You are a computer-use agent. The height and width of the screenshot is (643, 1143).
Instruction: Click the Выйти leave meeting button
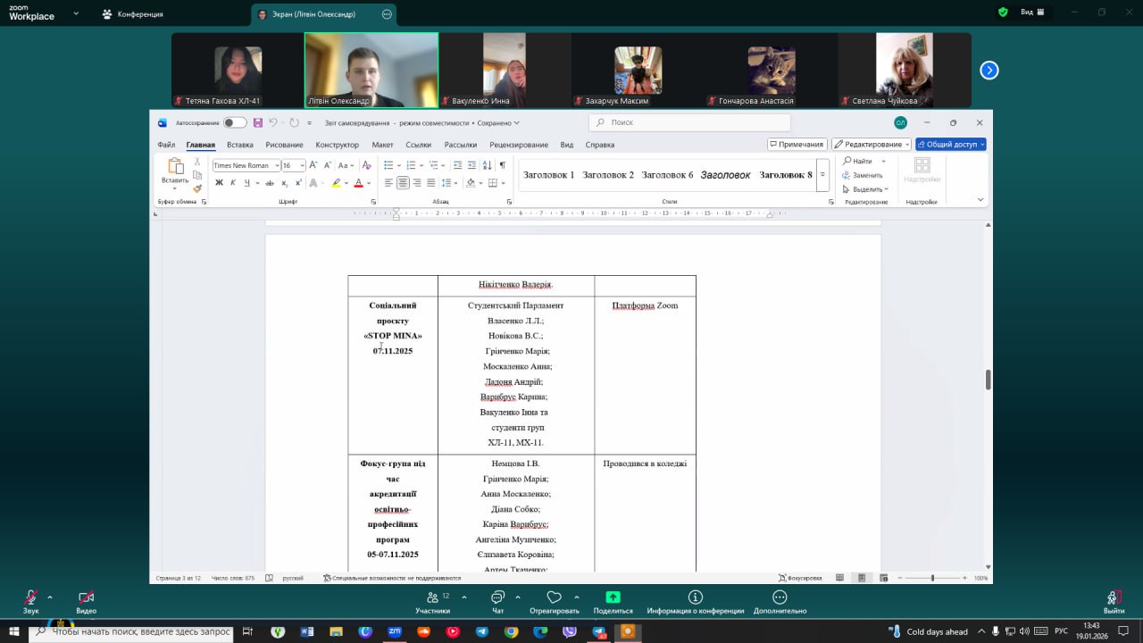(1113, 597)
